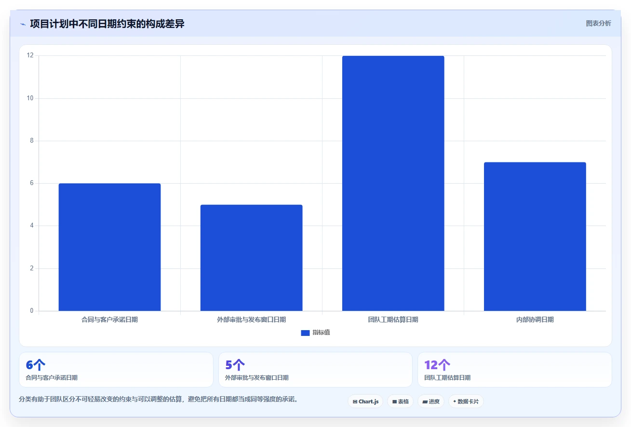The width and height of the screenshot is (631, 427).
Task: Click the 图表分析 label in the header
Action: (598, 23)
